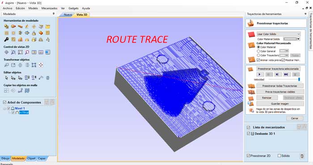
Task: Click the play preview playback button
Action: click(260, 74)
